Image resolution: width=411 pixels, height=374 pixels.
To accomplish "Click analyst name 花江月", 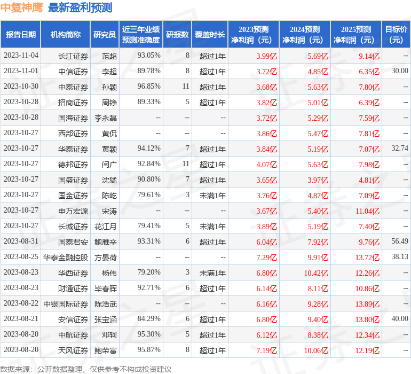I will pos(106,227).
